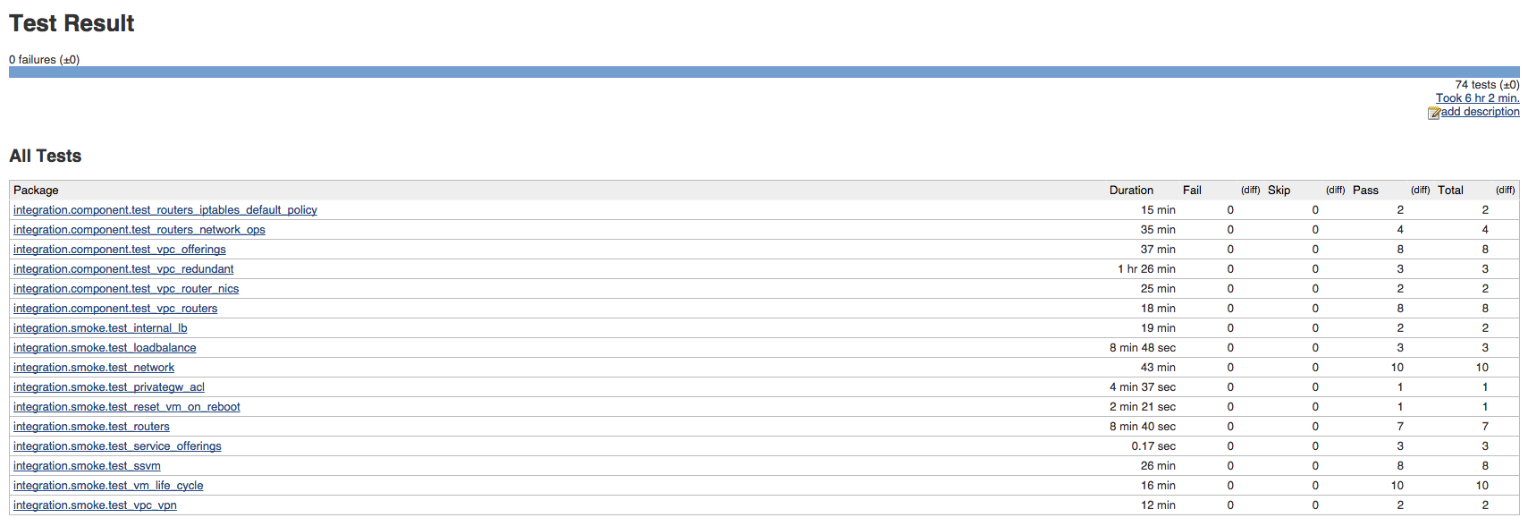This screenshot has width=1528, height=526.
Task: Sort the table by the Fail column
Action: (x=1192, y=190)
